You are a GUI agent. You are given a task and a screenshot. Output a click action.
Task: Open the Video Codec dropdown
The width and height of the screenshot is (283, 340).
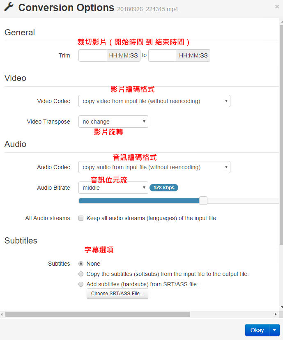(x=154, y=101)
